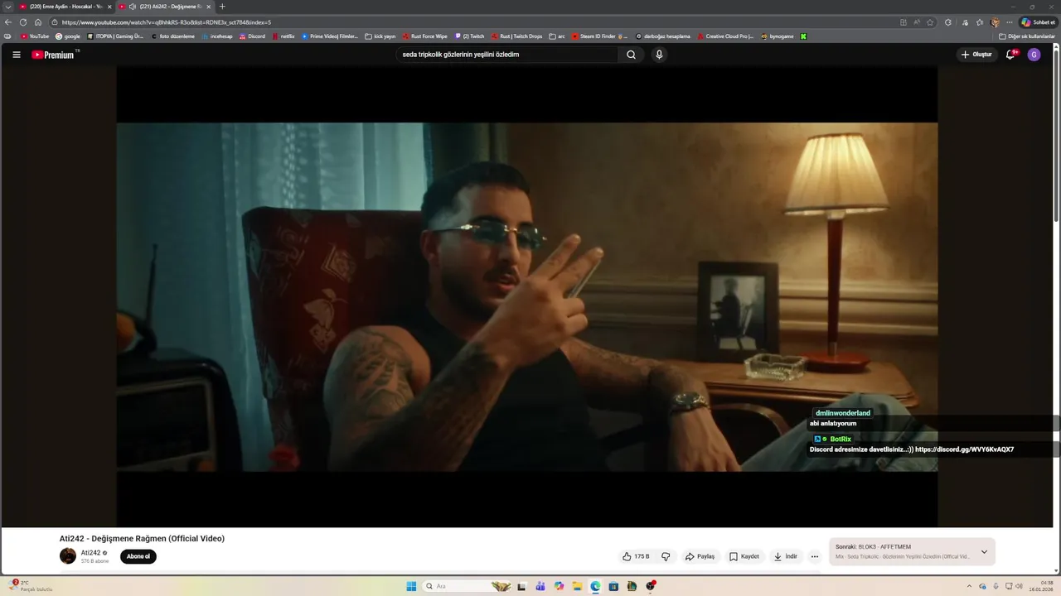The width and height of the screenshot is (1061, 596).
Task: Open the Discord bookmark
Action: (x=252, y=36)
